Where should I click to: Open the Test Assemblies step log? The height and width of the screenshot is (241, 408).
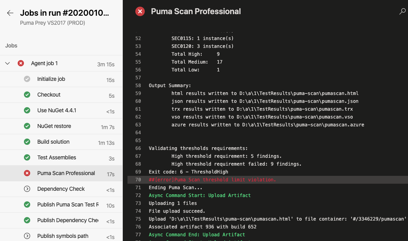pyautogui.click(x=56, y=157)
